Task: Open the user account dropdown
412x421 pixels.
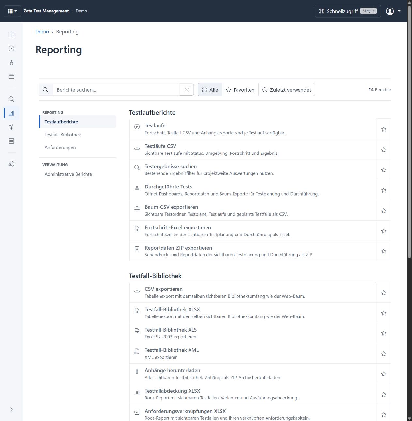Action: [393, 11]
